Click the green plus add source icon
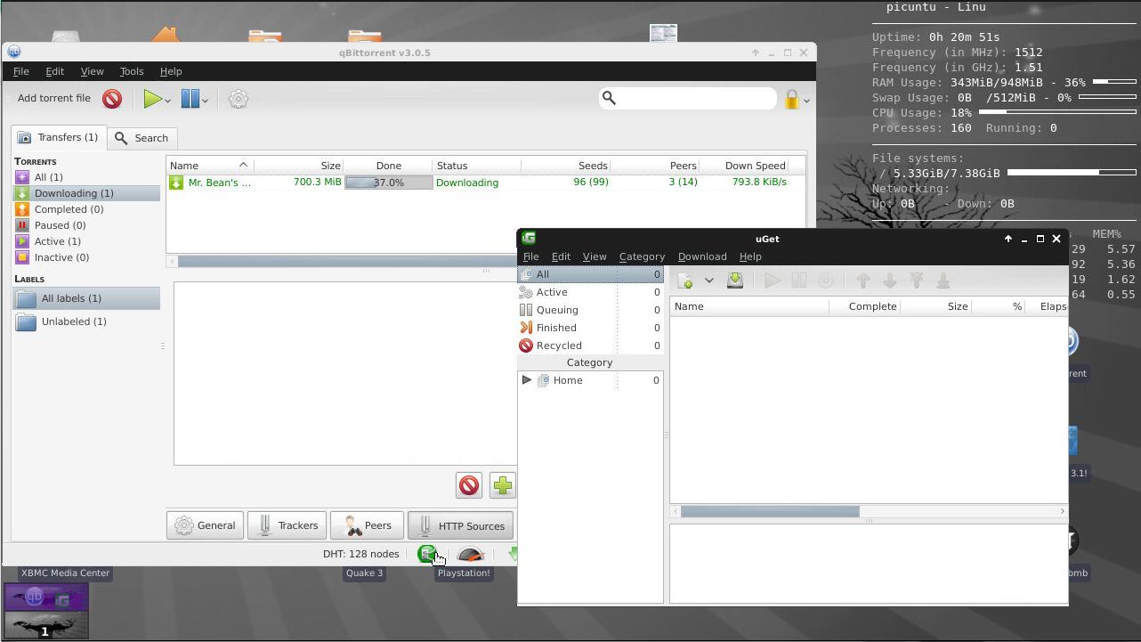This screenshot has width=1141, height=642. (x=502, y=485)
